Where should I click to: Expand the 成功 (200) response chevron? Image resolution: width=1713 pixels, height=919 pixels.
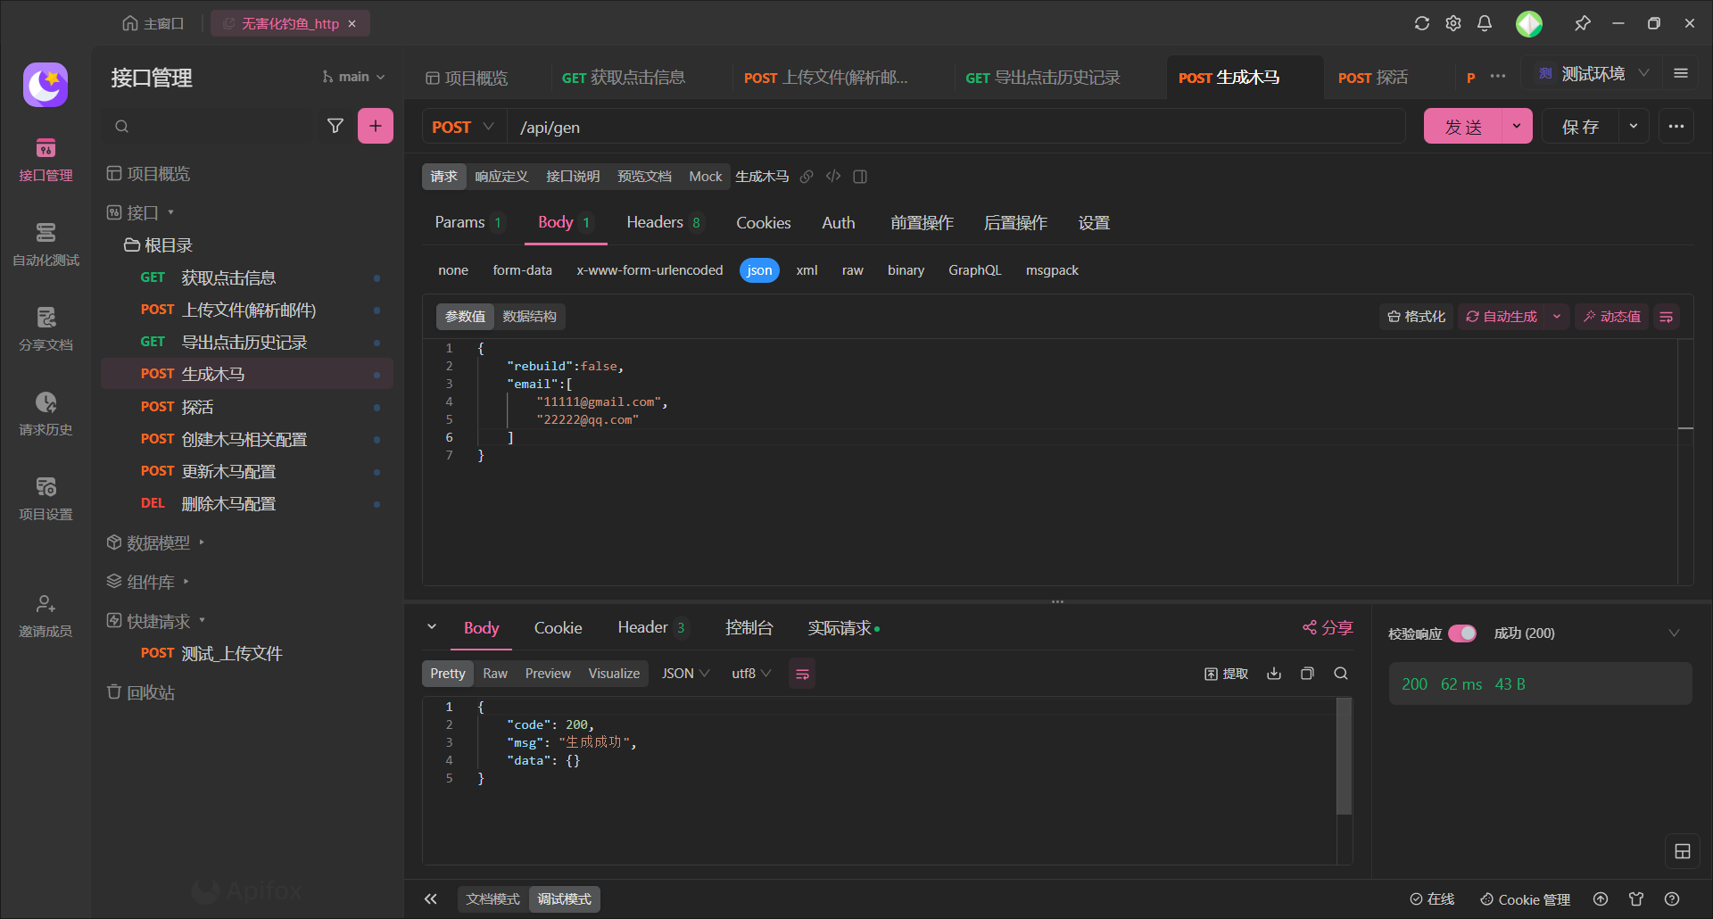click(1674, 633)
